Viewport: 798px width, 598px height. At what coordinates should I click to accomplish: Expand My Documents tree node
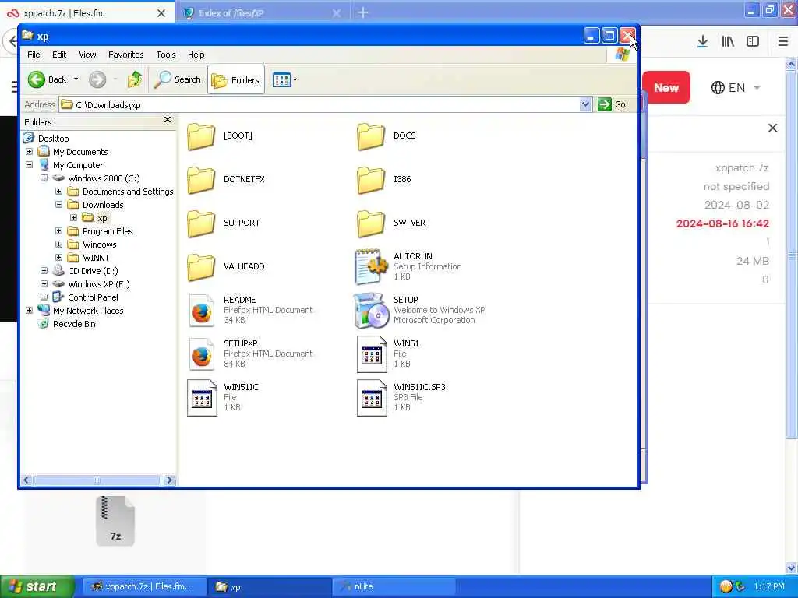tap(29, 152)
